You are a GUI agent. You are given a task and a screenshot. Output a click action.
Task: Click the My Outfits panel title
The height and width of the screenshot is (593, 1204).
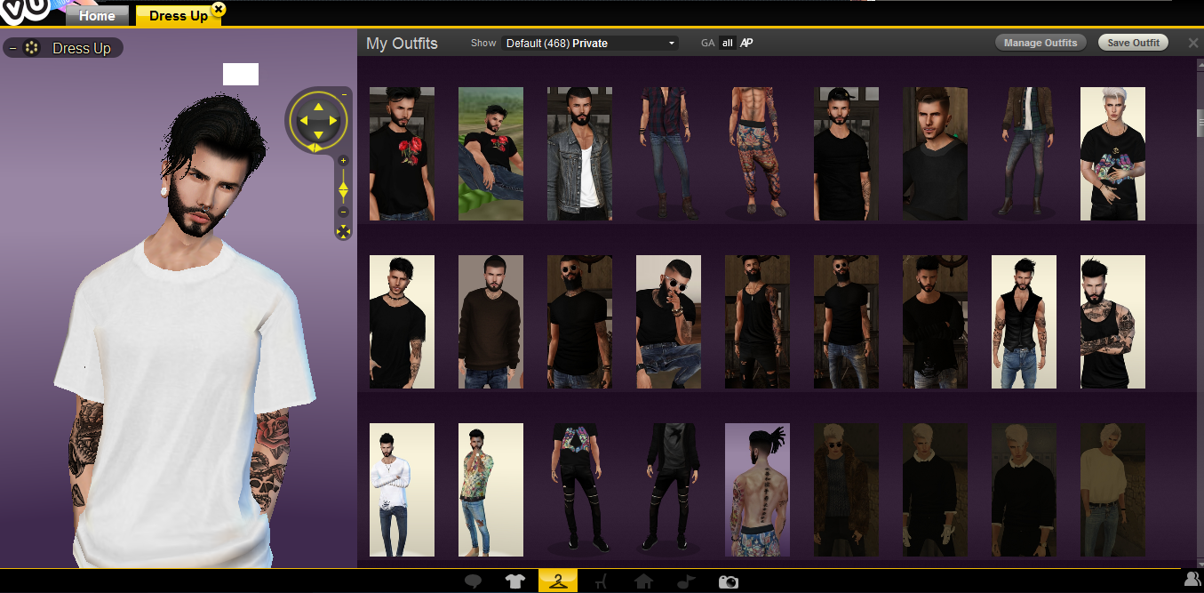point(402,43)
